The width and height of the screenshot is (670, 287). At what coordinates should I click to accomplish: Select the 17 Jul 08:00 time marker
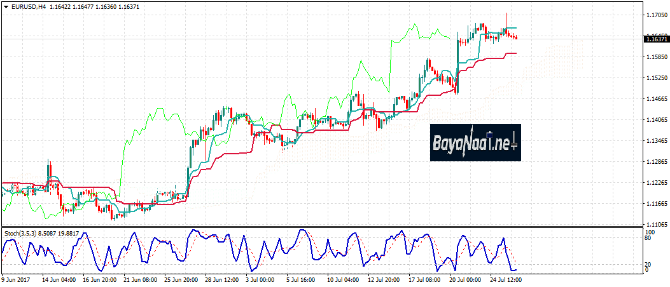423,279
